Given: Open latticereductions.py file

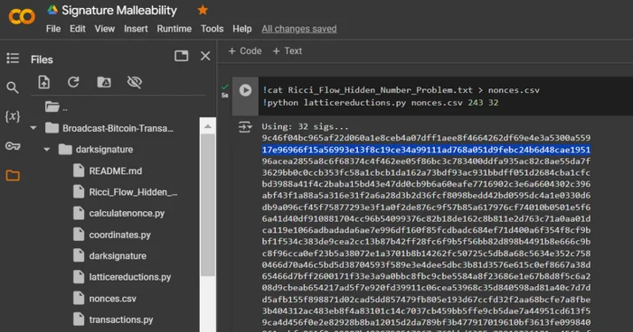Looking at the screenshot, I should (x=122, y=277).
